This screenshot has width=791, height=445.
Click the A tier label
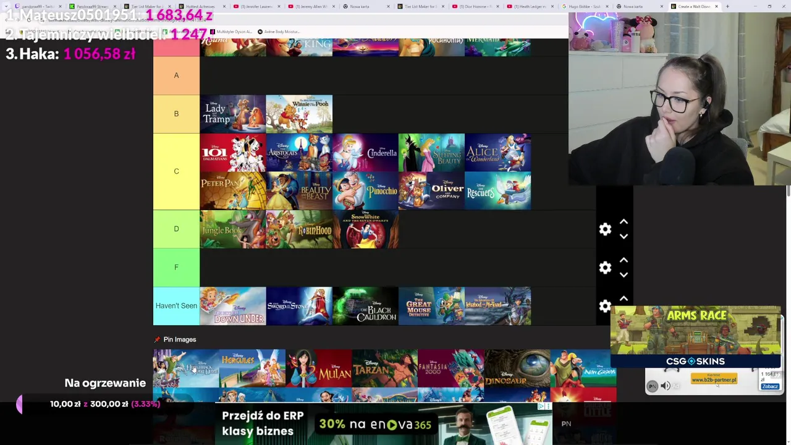pos(176,75)
